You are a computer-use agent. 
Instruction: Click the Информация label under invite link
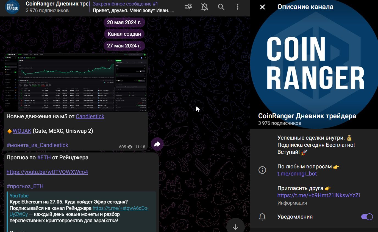pyautogui.click(x=292, y=203)
